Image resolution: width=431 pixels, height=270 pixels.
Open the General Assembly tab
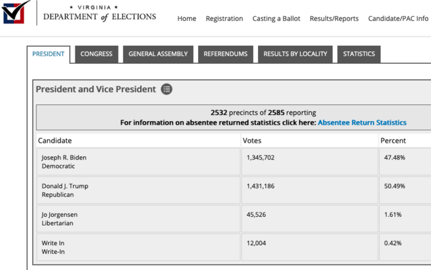coord(158,54)
